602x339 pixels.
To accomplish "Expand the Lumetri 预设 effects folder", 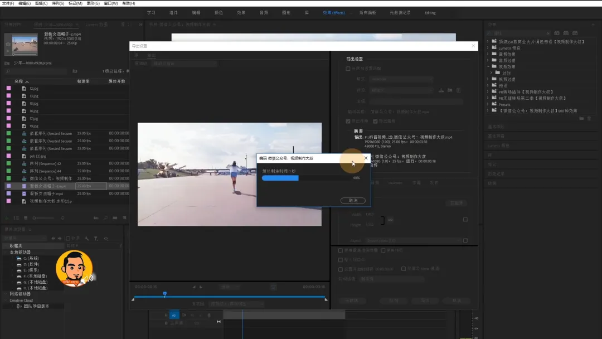I will (488, 48).
